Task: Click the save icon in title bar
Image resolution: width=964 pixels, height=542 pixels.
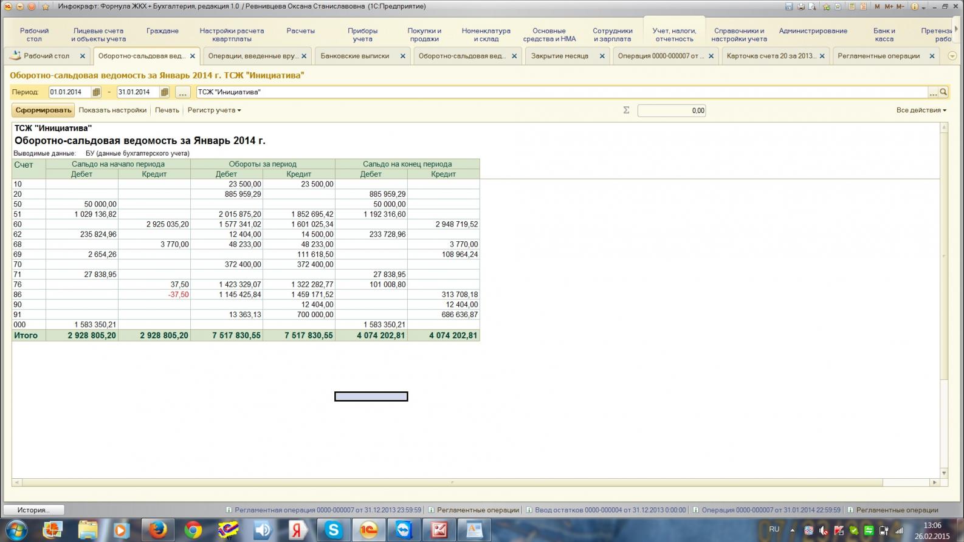Action: [x=789, y=7]
